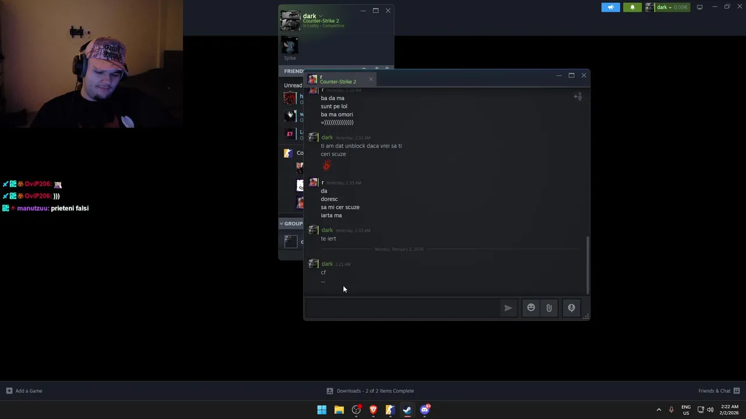Screen dimensions: 746x419
Task: Show hidden system tray icons
Action: 659,410
